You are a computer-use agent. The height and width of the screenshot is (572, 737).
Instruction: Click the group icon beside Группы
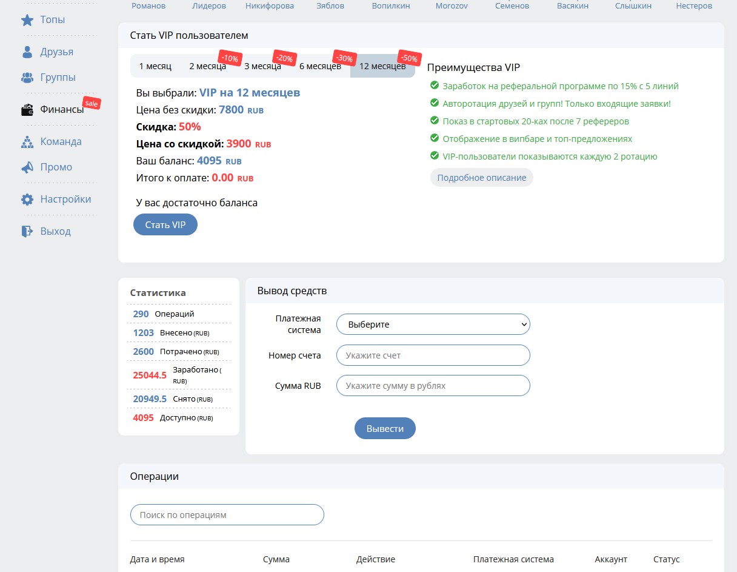pos(27,78)
